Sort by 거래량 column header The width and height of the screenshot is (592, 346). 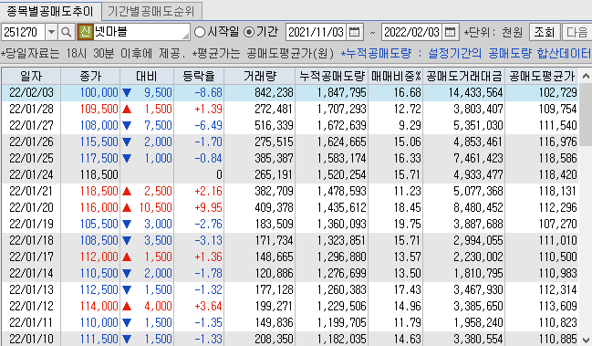(260, 77)
